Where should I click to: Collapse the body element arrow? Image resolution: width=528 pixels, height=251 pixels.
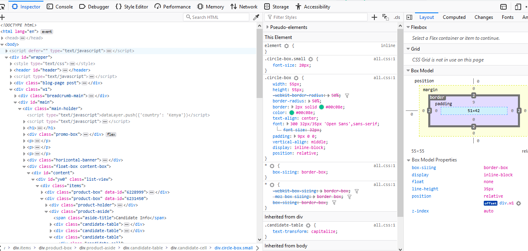[x=2, y=45]
